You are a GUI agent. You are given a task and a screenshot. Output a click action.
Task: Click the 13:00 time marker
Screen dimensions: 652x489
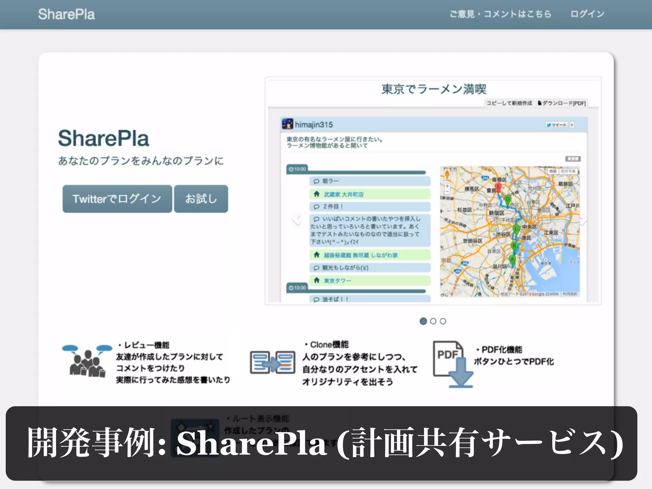(x=297, y=288)
